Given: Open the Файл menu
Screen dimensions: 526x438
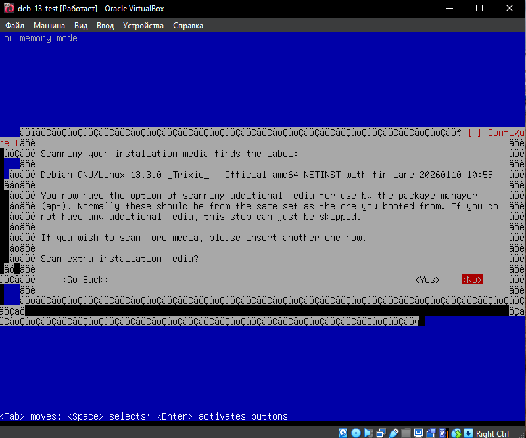Looking at the screenshot, I should 14,26.
